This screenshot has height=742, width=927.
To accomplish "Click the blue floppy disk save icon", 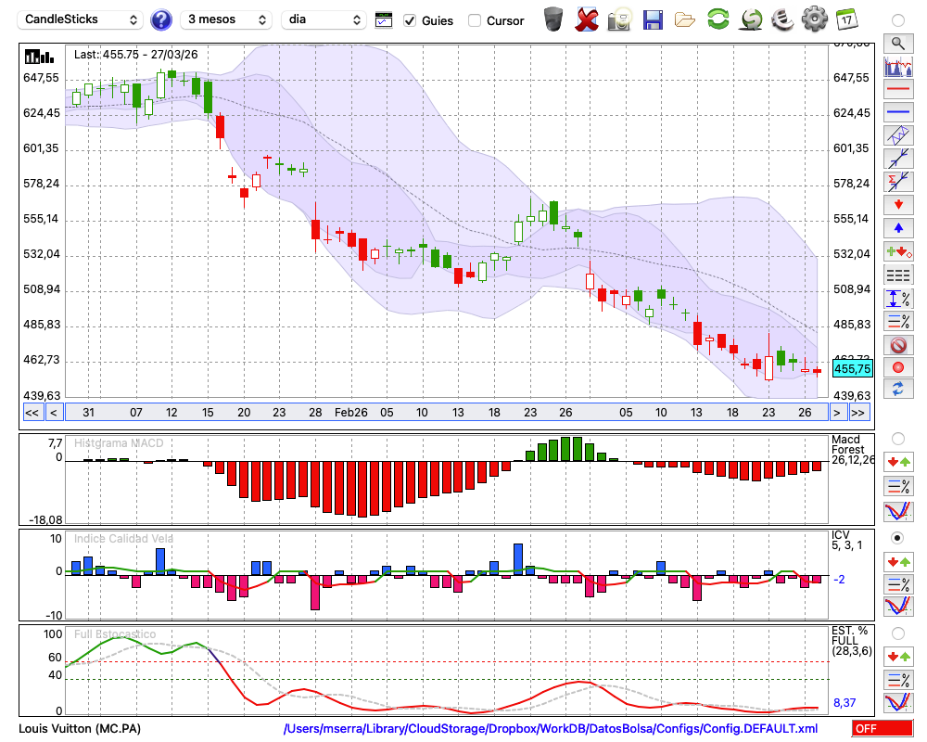I will (653, 19).
